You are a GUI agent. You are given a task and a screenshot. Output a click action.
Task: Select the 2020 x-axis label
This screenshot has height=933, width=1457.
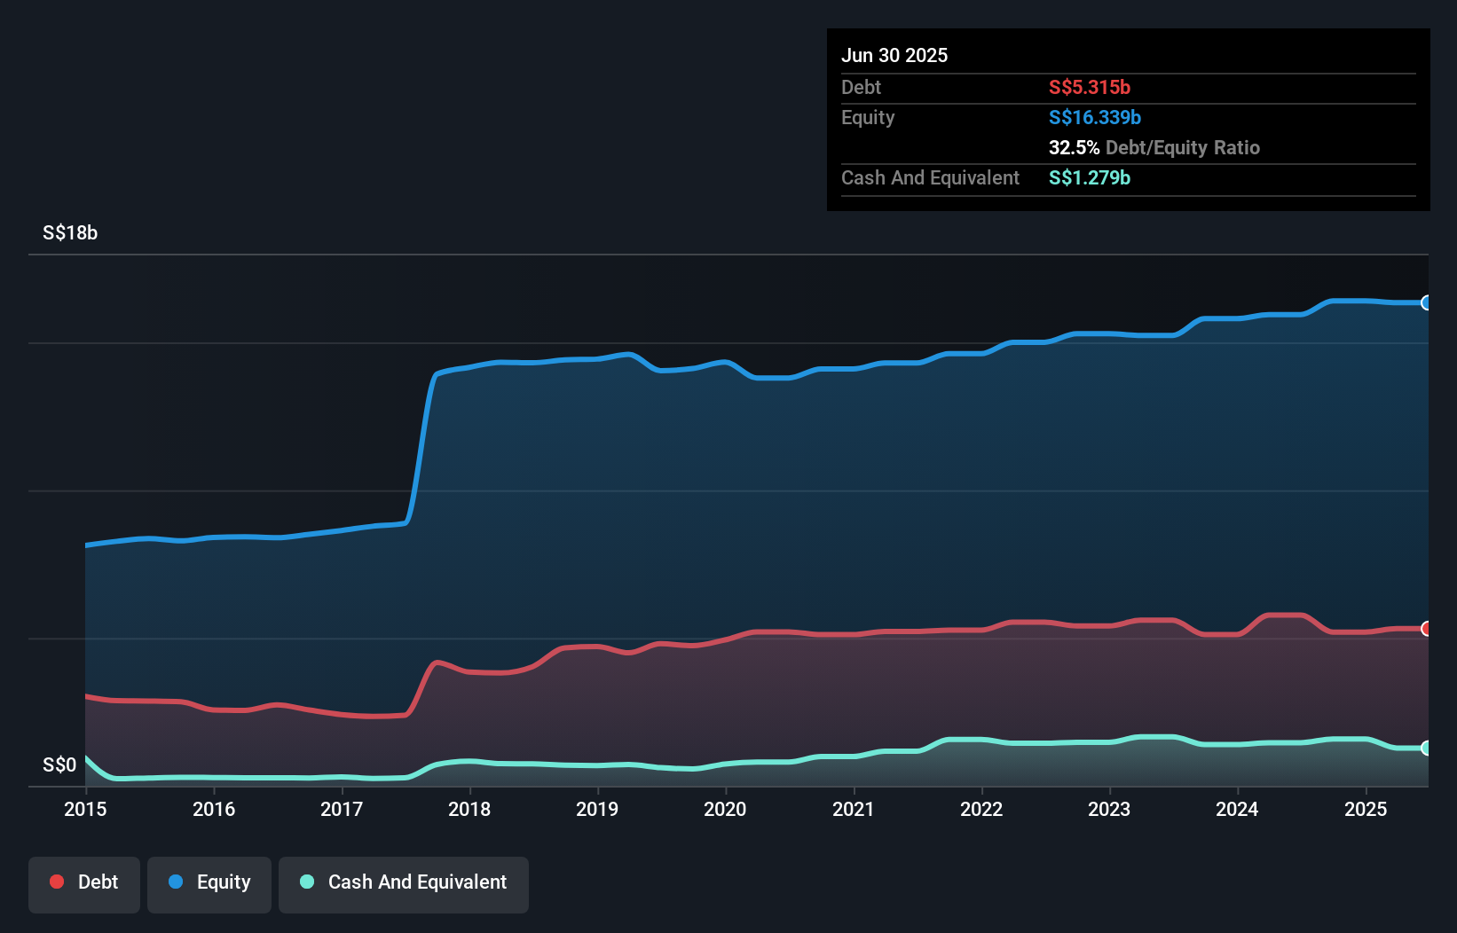[x=725, y=810]
